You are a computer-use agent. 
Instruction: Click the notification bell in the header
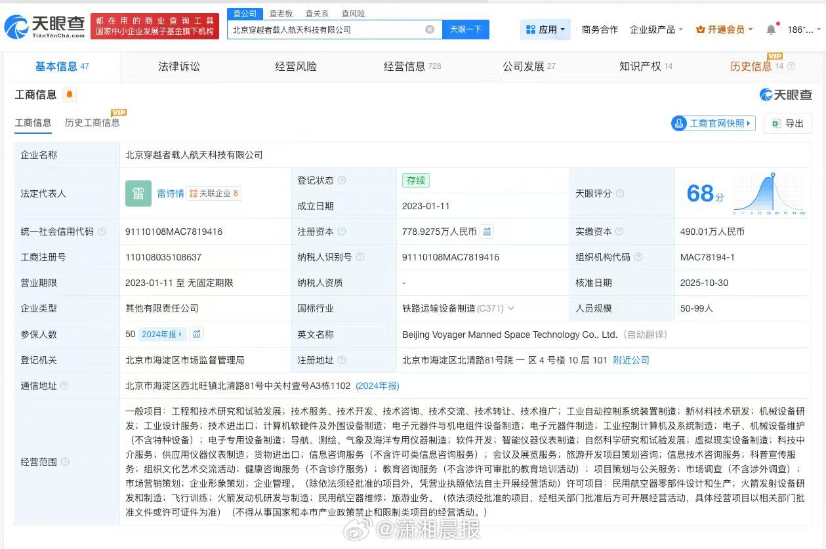point(771,30)
